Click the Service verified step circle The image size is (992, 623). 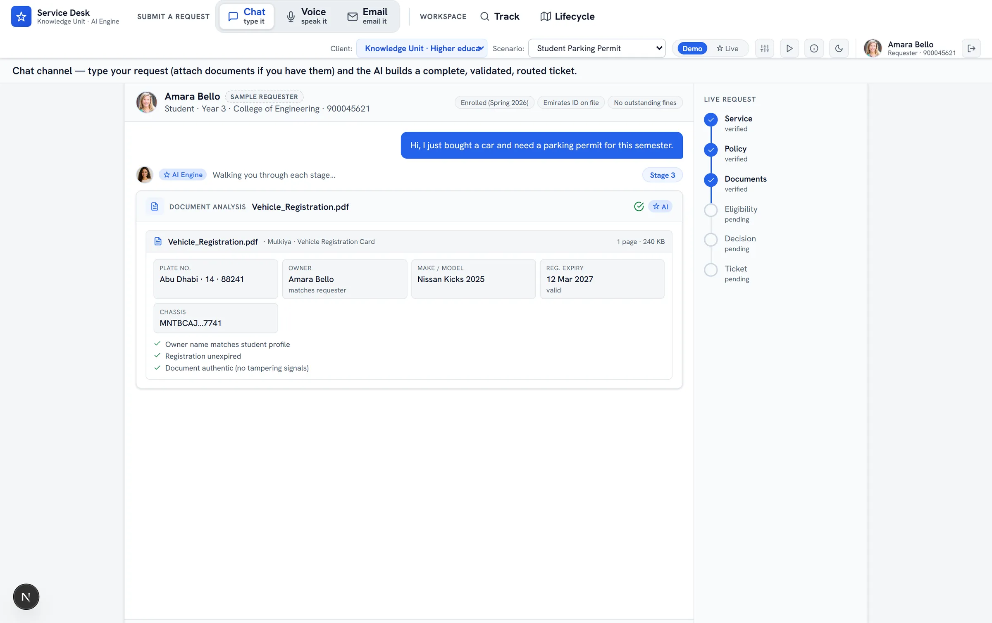[x=711, y=120]
